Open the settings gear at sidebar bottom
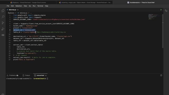The height and width of the screenshot is (95, 169). pos(3,94)
